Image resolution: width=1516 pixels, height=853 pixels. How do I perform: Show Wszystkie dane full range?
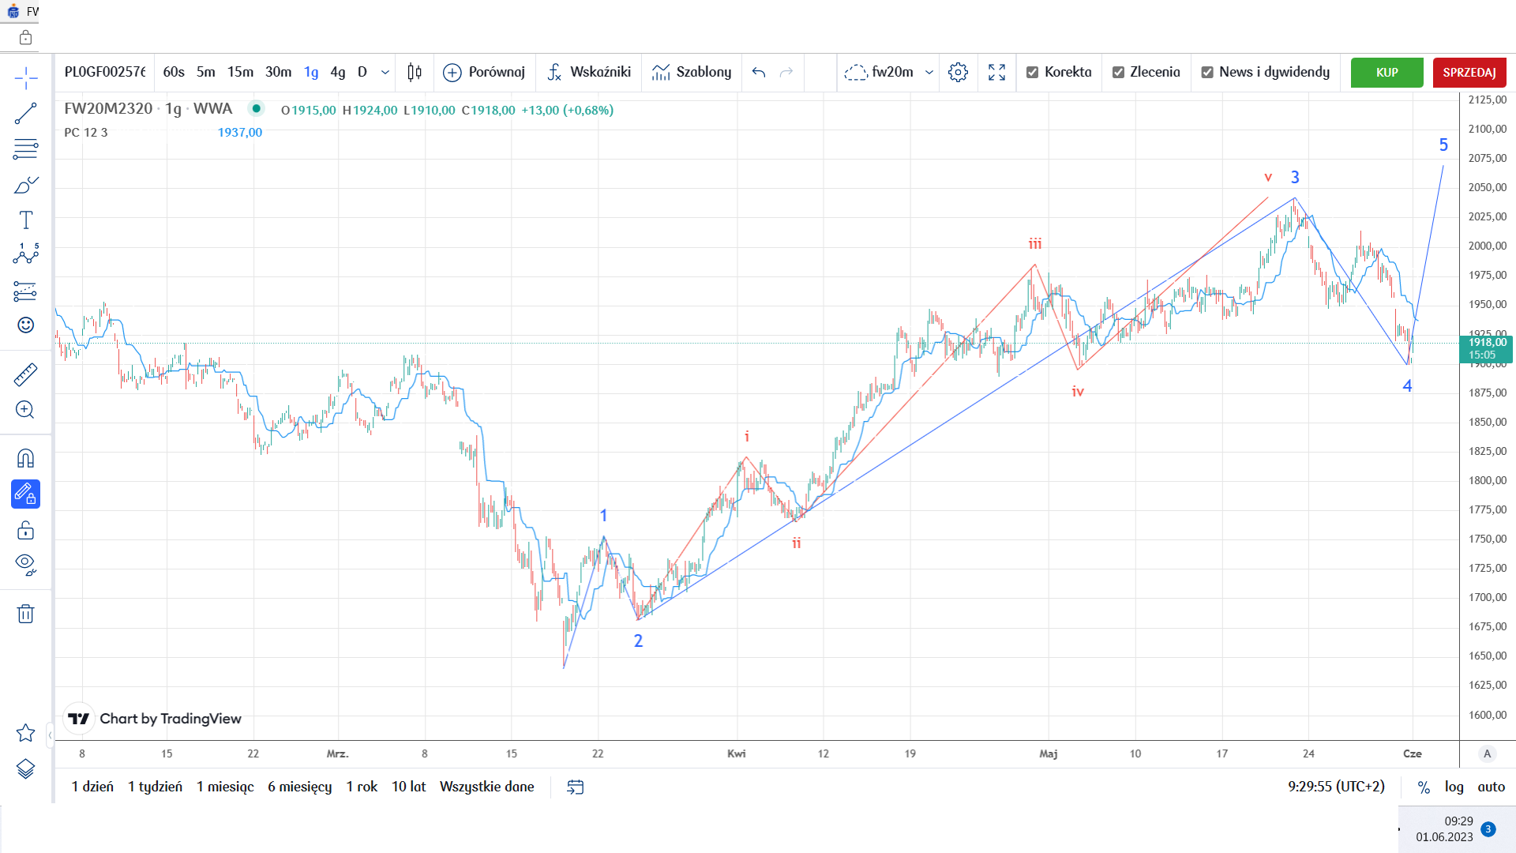coord(486,787)
